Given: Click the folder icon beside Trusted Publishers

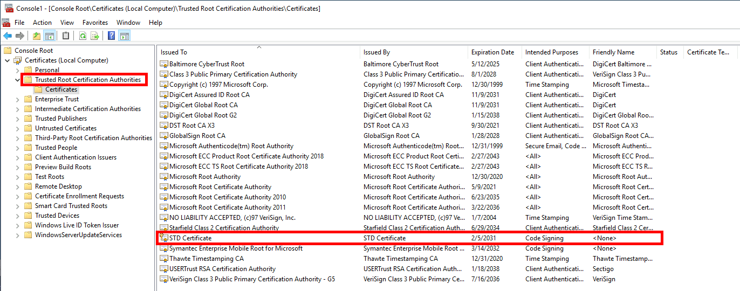Looking at the screenshot, I should (28, 119).
